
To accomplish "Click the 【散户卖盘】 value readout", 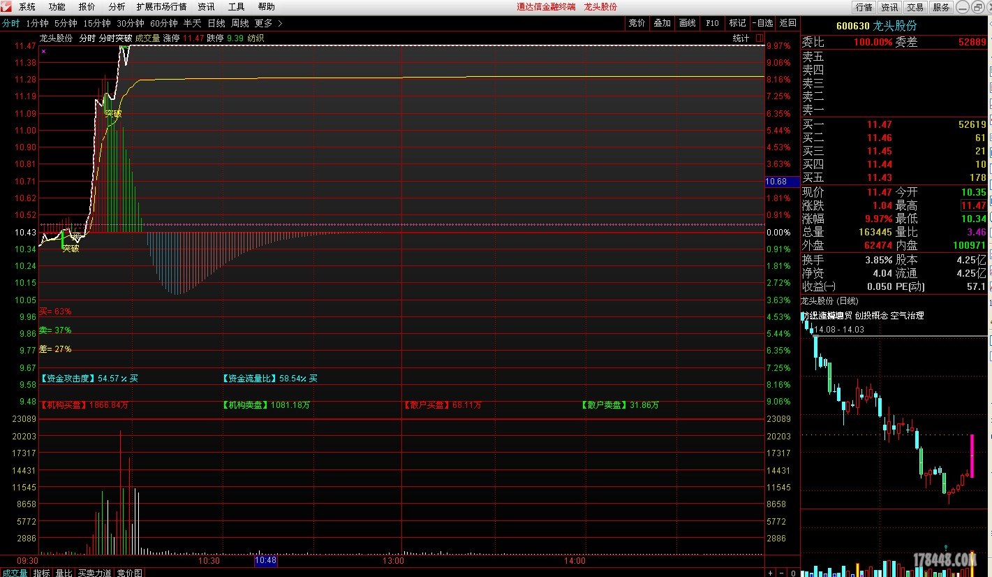I will point(620,405).
